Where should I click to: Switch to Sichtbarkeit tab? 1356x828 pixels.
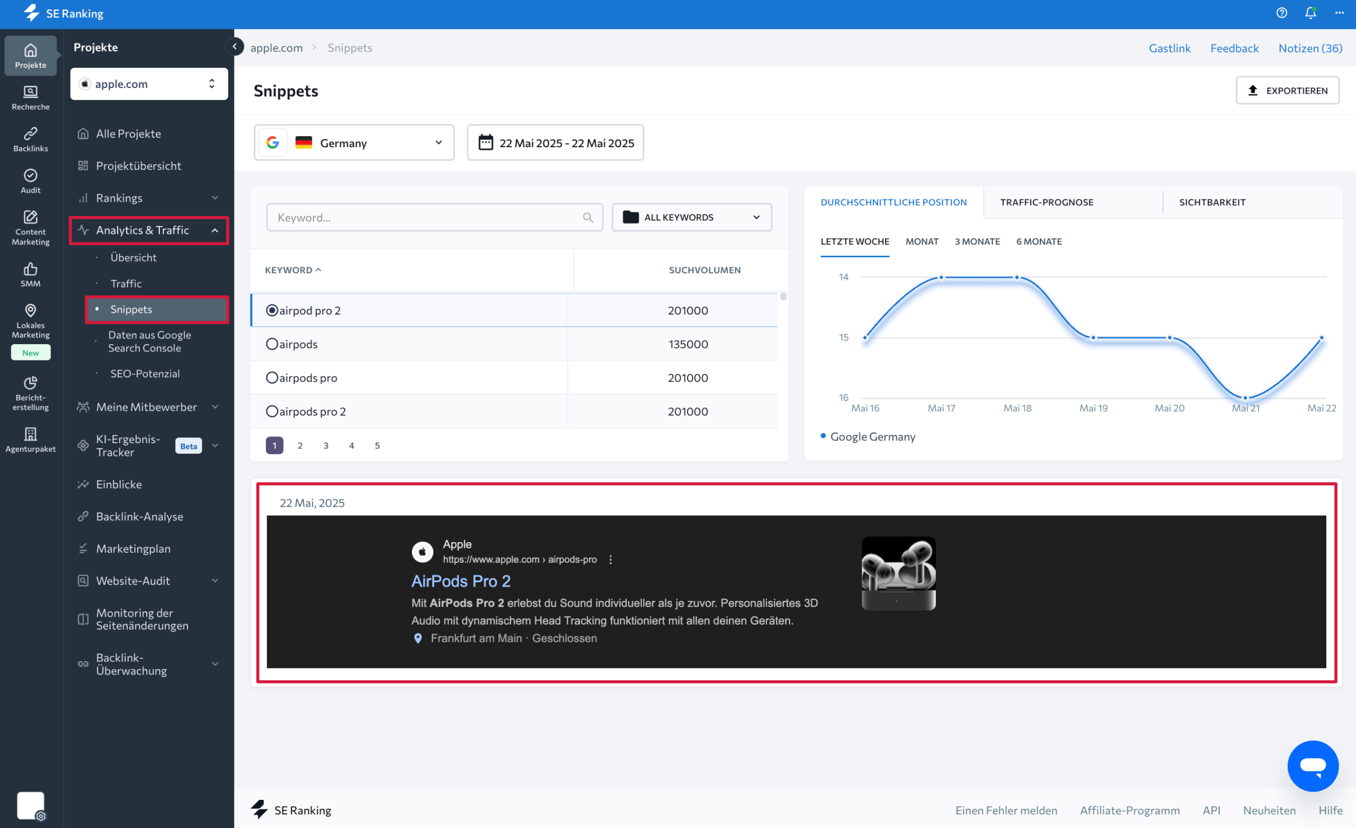(1212, 202)
